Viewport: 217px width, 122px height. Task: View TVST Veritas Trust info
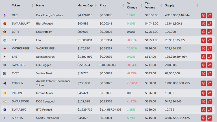(x=203, y=73)
